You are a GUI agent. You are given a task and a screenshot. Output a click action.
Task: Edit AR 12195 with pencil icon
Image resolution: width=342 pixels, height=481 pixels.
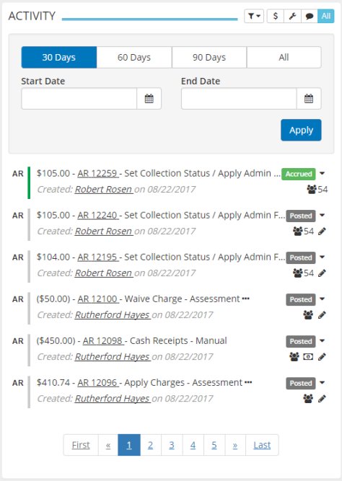pos(322,273)
